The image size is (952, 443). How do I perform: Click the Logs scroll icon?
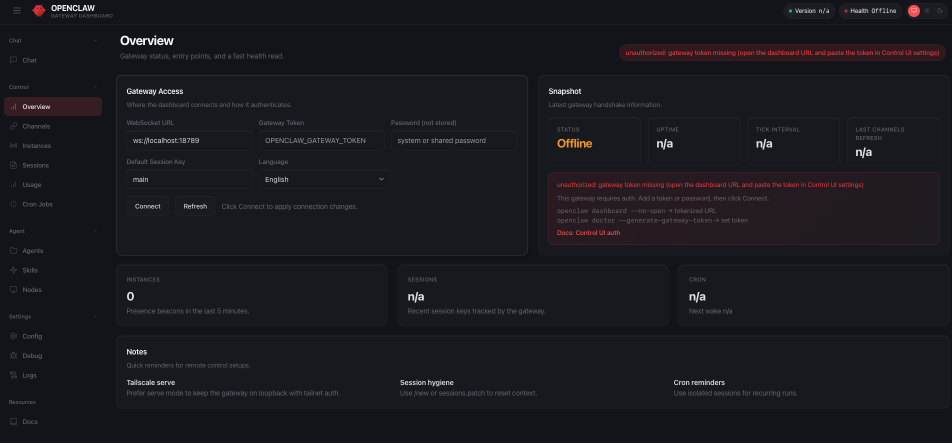(x=13, y=375)
